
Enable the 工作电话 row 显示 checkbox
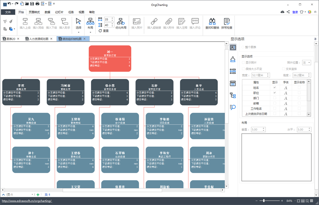[275, 108]
